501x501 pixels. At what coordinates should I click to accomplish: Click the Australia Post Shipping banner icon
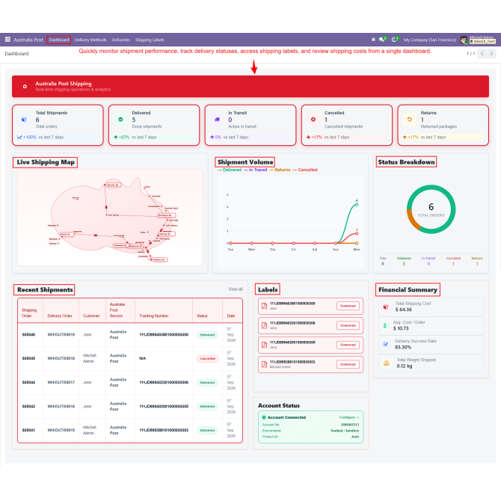pyautogui.click(x=25, y=86)
